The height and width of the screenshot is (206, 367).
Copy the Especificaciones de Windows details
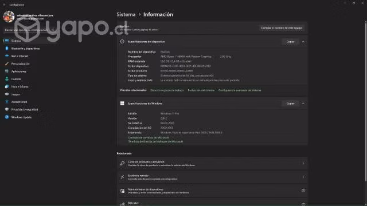click(290, 104)
